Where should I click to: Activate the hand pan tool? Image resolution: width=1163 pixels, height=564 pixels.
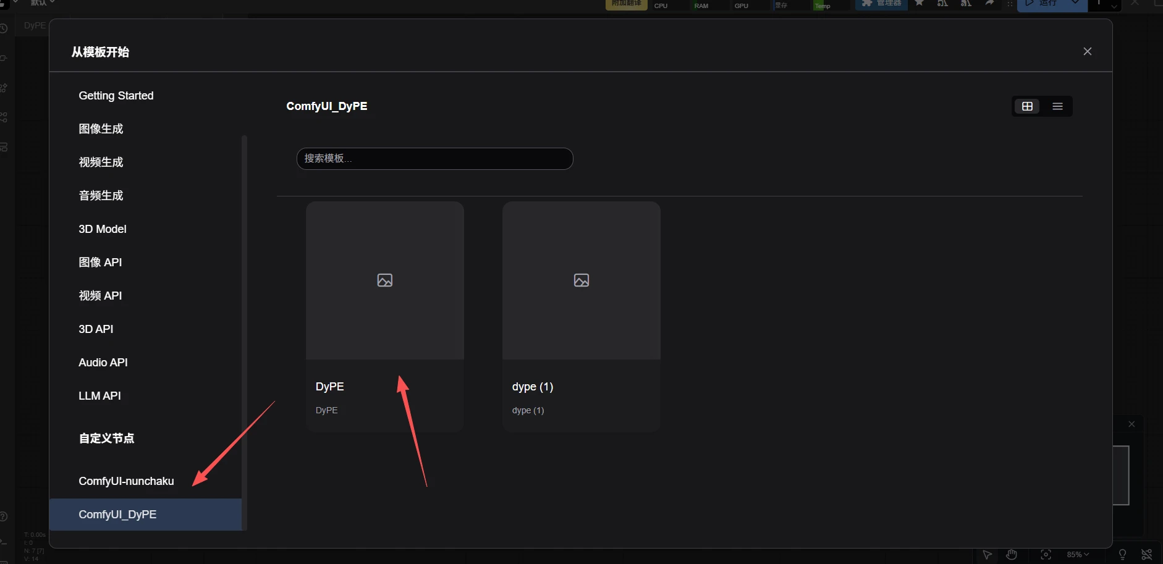coord(1012,555)
